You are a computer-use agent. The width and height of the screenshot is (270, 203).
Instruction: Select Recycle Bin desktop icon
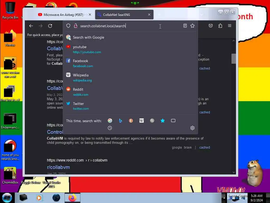pos(10,10)
